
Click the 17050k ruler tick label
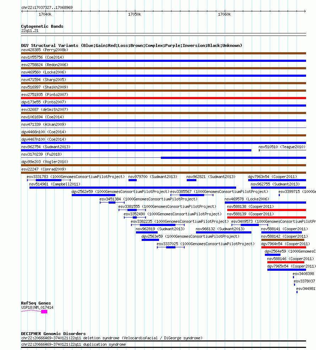pos(135,14)
